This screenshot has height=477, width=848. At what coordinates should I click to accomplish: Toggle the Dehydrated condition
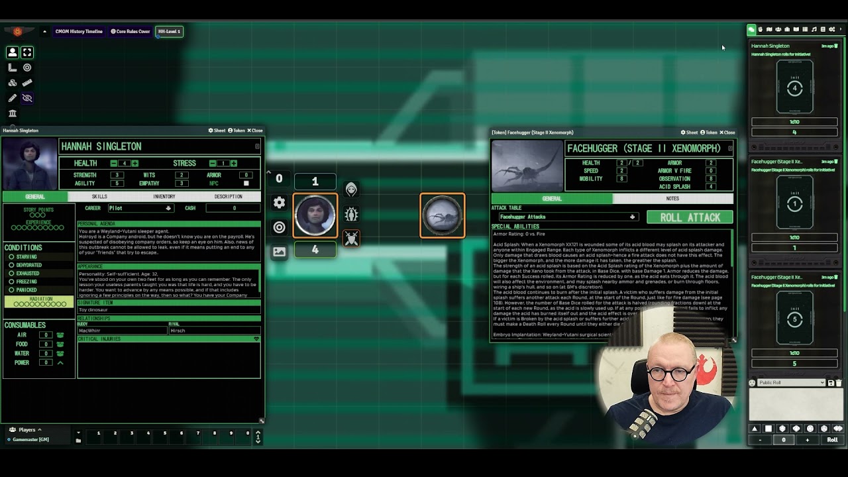click(x=11, y=265)
